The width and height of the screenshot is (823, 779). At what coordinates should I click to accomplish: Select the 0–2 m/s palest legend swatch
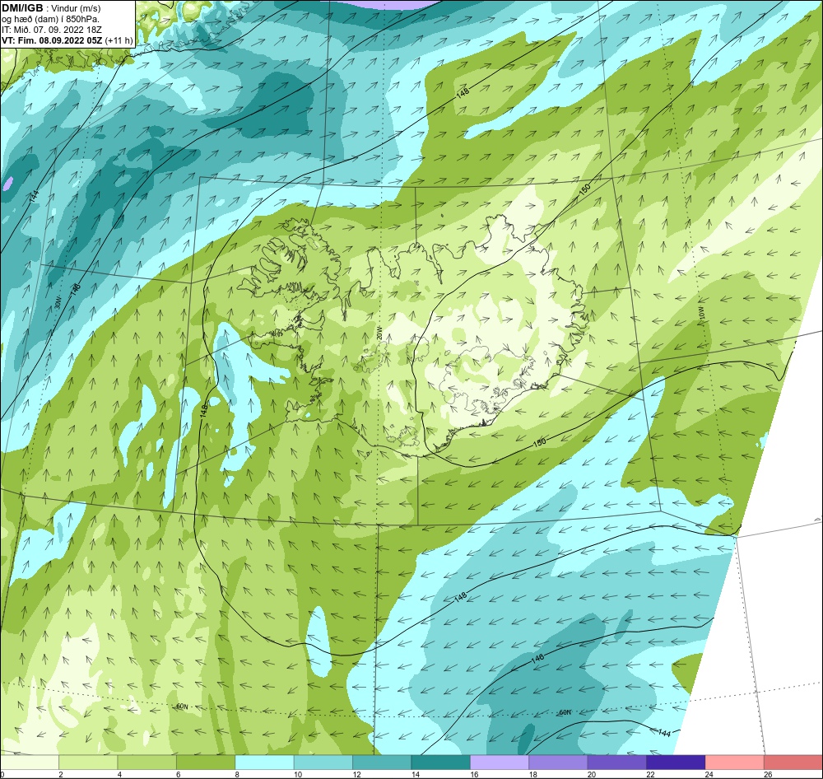(x=30, y=762)
